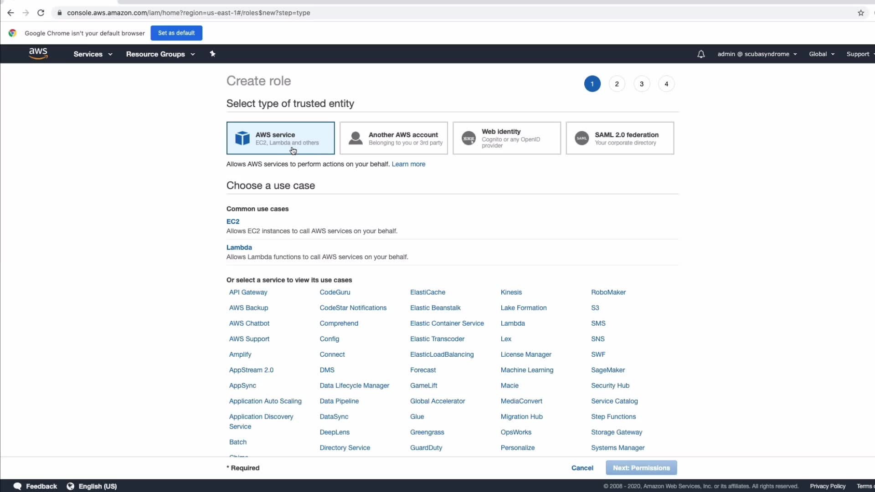Select the Web identity option
Image resolution: width=875 pixels, height=492 pixels.
tap(506, 138)
